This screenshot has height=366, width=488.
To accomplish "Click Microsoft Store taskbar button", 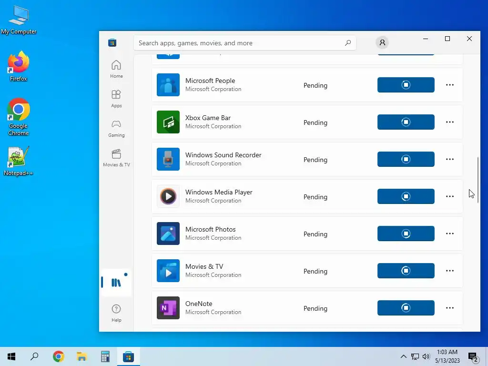I will [128, 356].
